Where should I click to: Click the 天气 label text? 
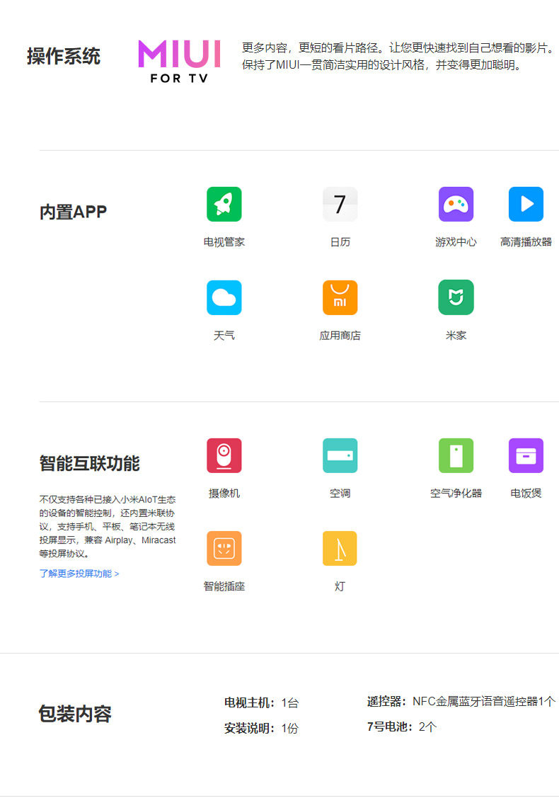[224, 336]
